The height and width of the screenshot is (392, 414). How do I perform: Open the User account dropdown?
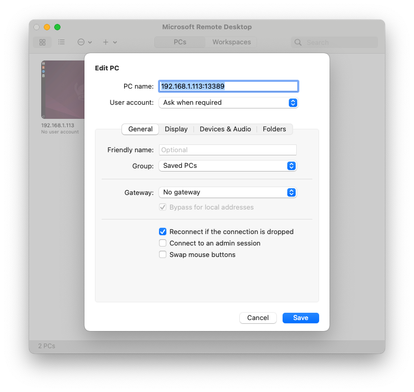[x=228, y=103]
